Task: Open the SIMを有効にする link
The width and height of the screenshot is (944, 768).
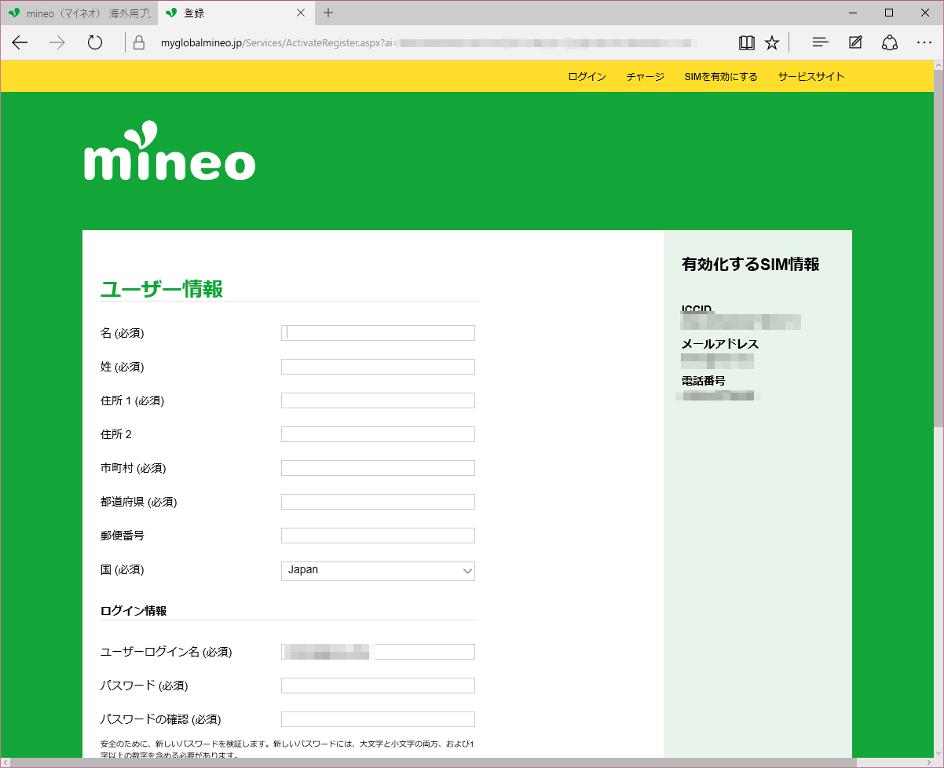Action: pyautogui.click(x=721, y=76)
